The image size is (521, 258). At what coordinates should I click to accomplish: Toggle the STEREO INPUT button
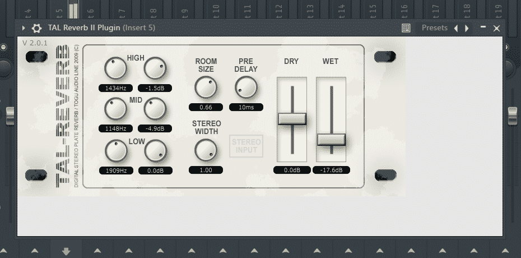coord(246,146)
